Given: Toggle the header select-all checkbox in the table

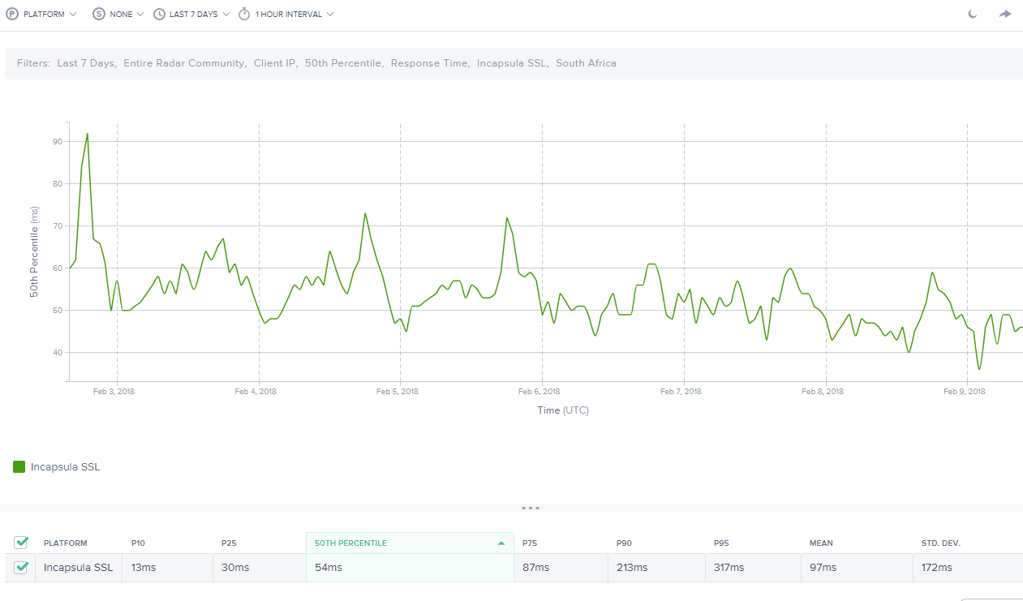Looking at the screenshot, I should coord(22,543).
